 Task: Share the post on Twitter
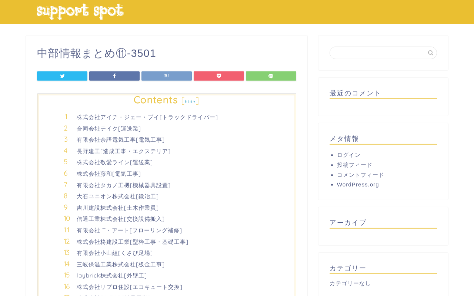(x=62, y=76)
